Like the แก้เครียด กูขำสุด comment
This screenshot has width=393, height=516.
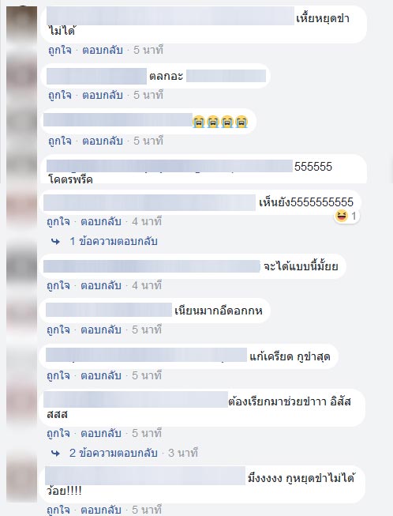coord(58,375)
